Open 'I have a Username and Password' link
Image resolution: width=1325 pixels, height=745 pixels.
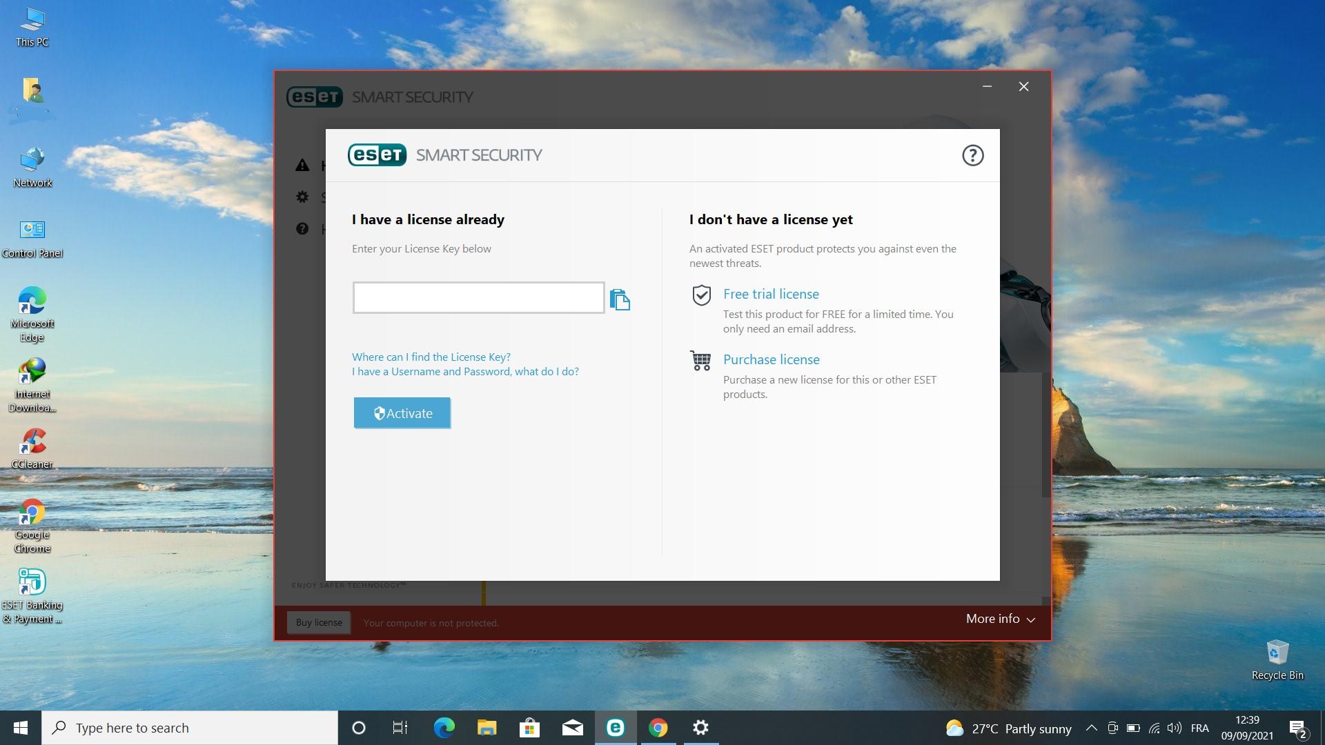[465, 371]
